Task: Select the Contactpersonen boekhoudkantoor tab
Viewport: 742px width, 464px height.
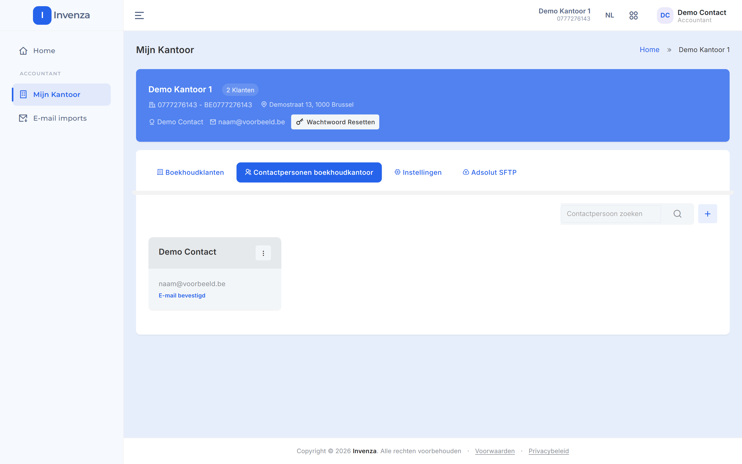Action: click(309, 172)
